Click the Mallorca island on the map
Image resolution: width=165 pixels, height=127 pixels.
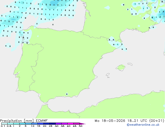pos(121,68)
